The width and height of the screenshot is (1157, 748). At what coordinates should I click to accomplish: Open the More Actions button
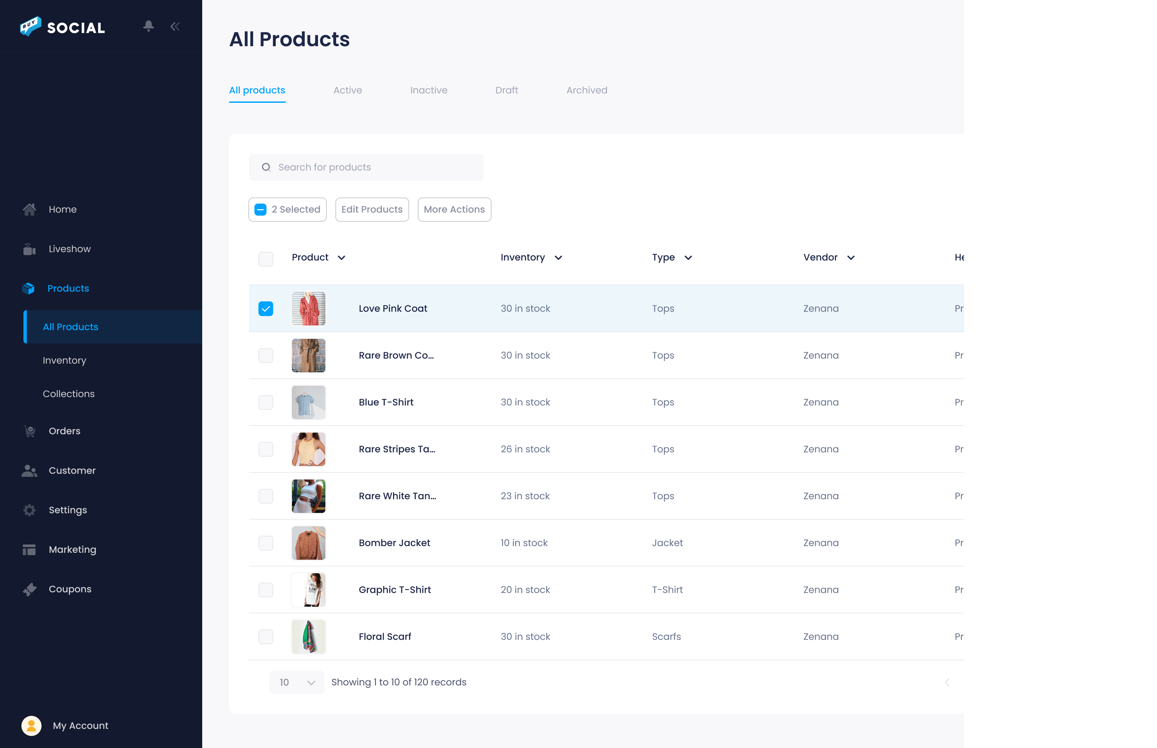tap(454, 209)
